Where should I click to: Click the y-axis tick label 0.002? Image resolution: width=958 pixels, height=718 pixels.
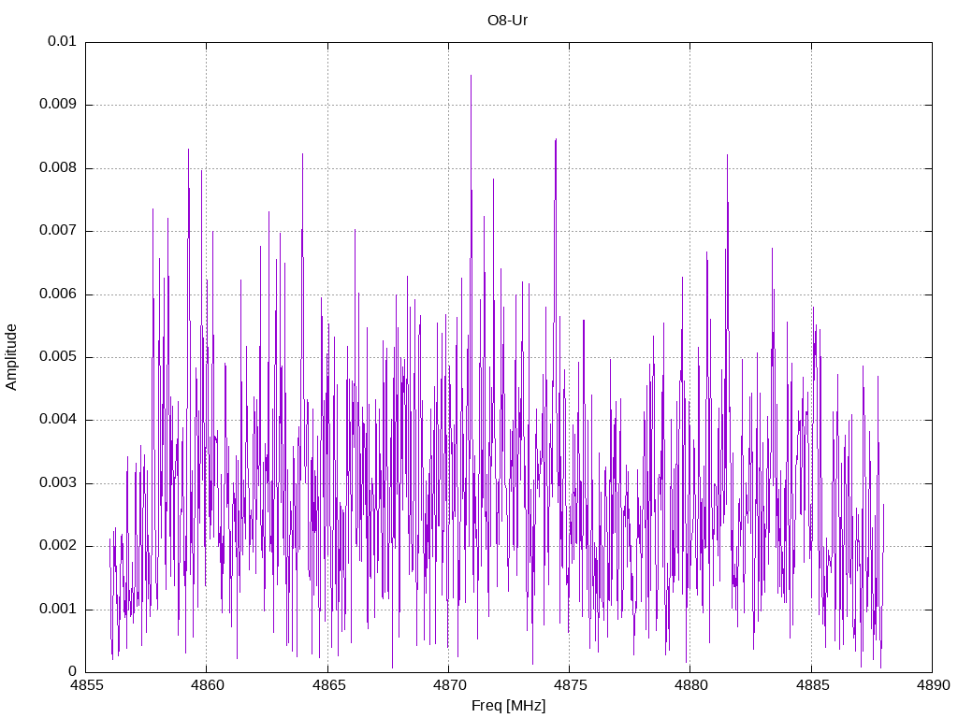click(58, 546)
